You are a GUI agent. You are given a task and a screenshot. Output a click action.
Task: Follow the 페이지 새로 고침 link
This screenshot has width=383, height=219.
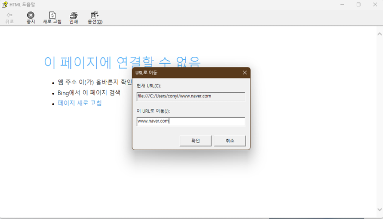pos(79,103)
